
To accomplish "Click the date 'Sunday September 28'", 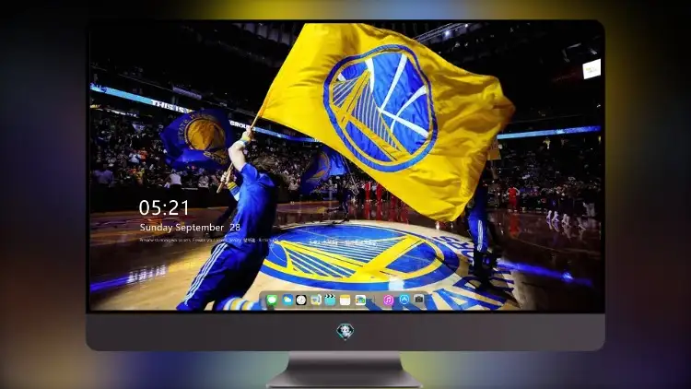I will point(190,228).
